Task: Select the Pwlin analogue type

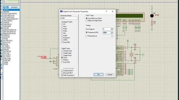Action: [62, 31]
